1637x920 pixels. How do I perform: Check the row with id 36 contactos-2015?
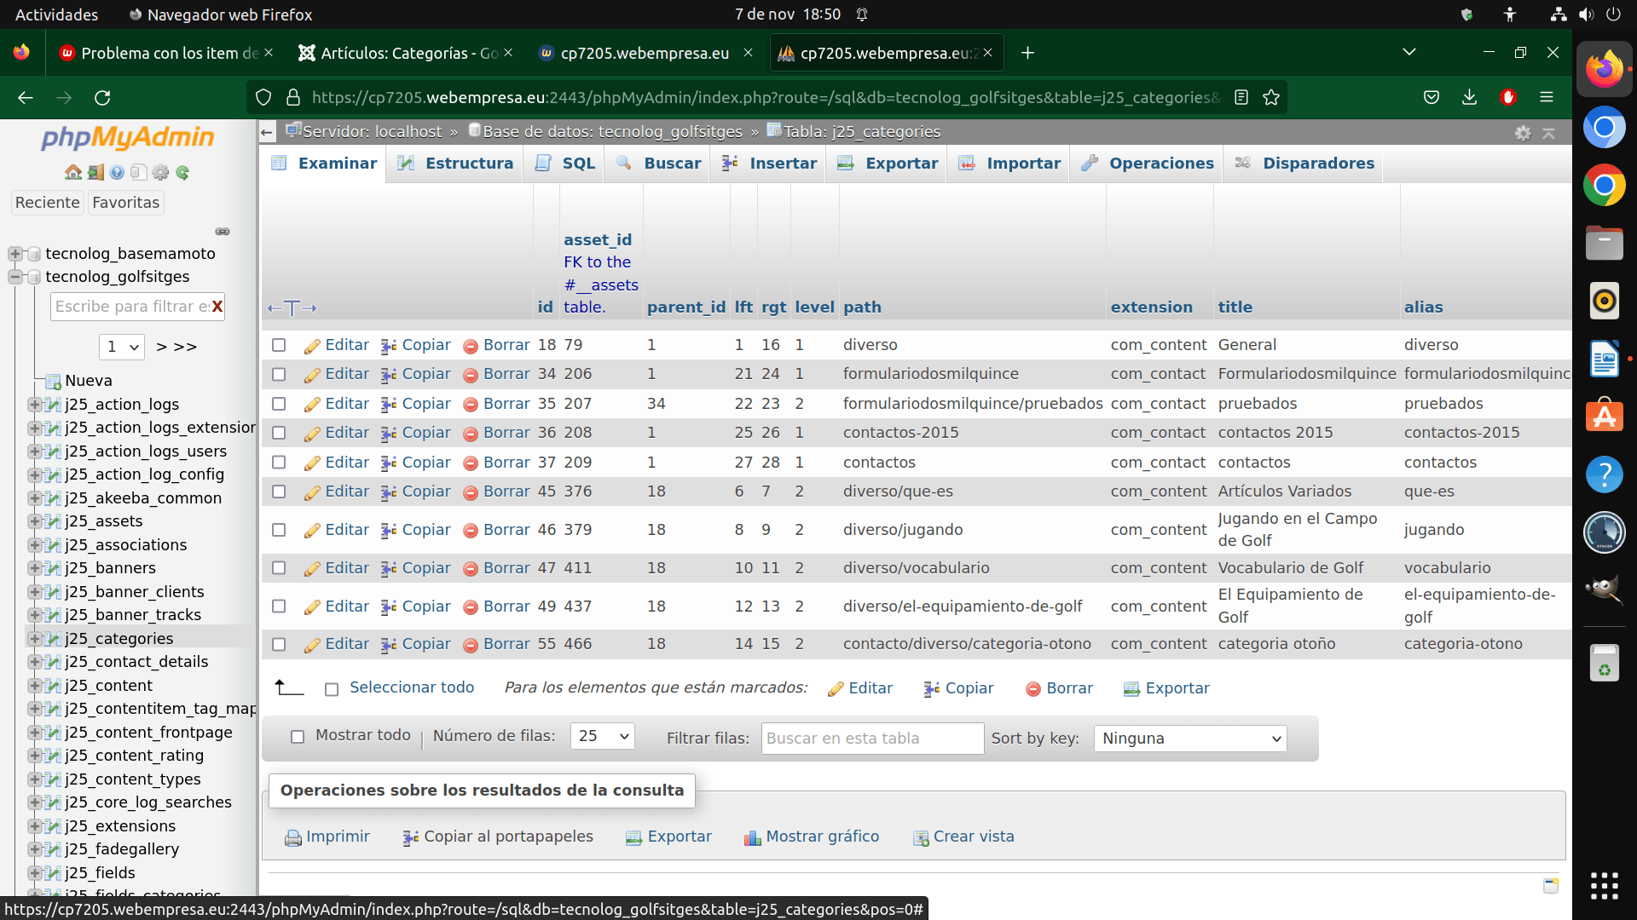tap(279, 433)
